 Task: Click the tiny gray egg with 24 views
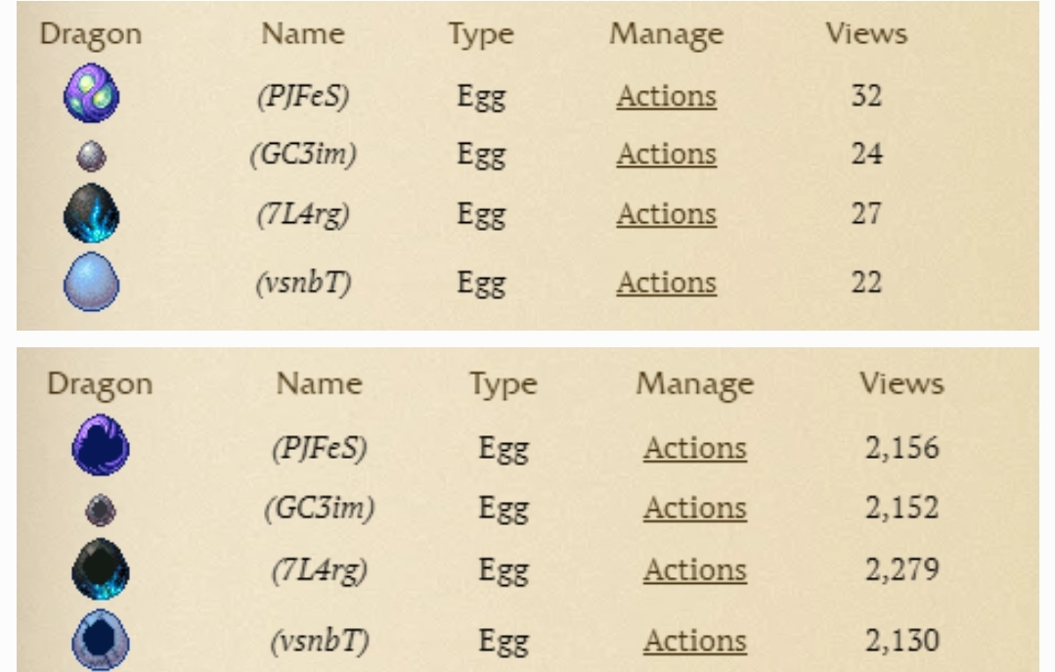point(91,156)
